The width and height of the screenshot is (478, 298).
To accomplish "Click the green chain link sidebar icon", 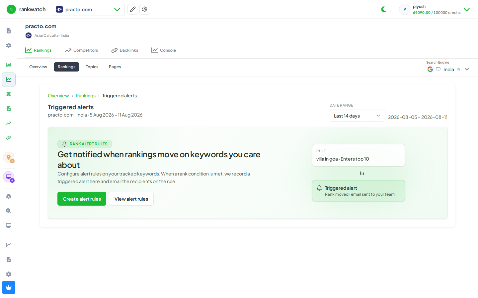I will click(x=9, y=138).
